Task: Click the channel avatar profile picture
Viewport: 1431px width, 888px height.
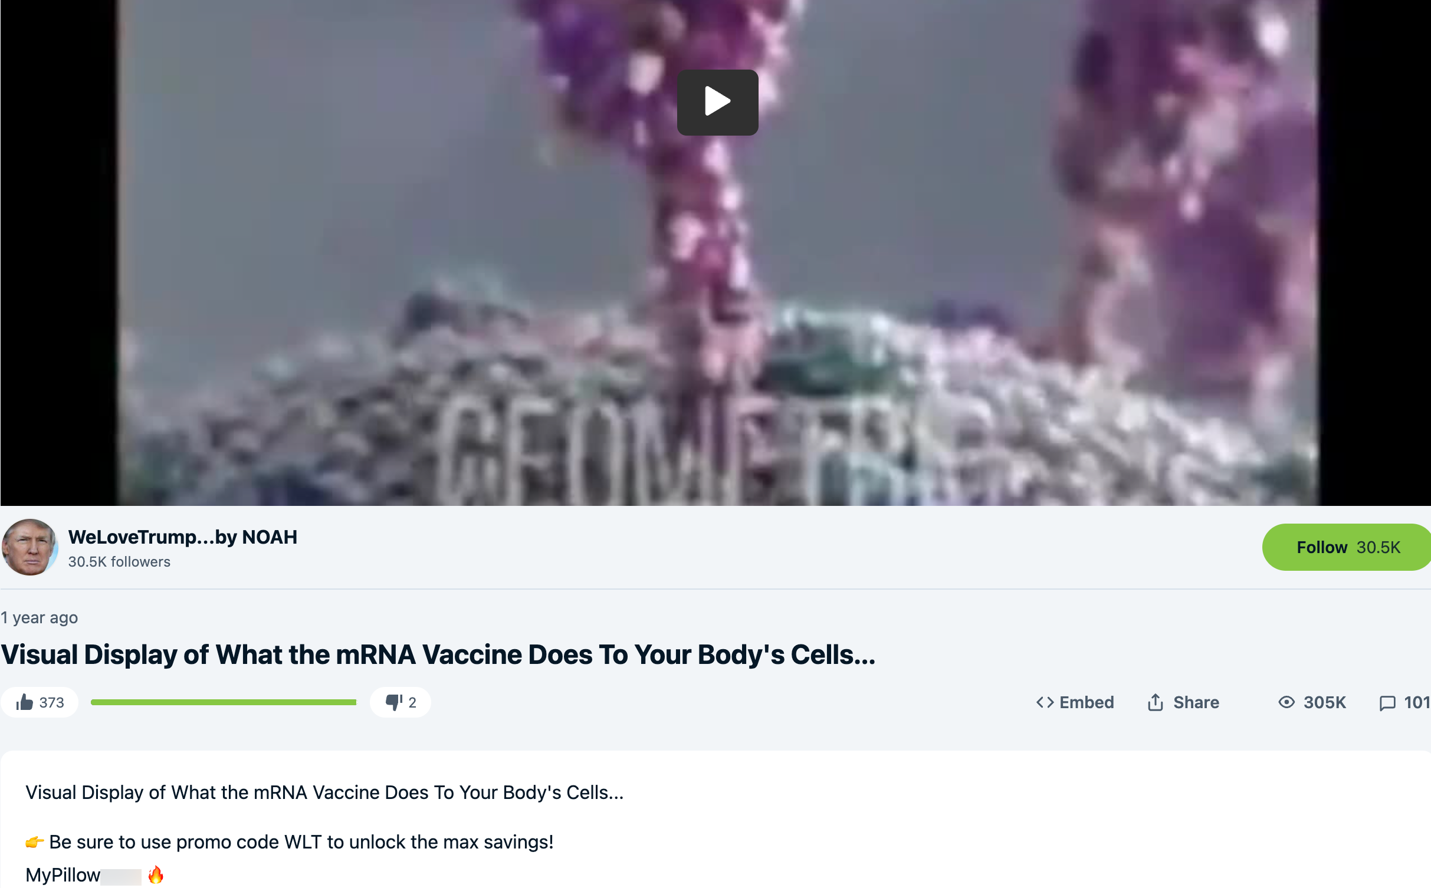Action: [x=29, y=547]
